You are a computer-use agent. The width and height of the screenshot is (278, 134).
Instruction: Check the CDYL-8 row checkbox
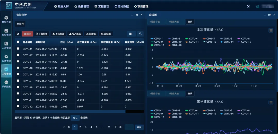(18, 61)
